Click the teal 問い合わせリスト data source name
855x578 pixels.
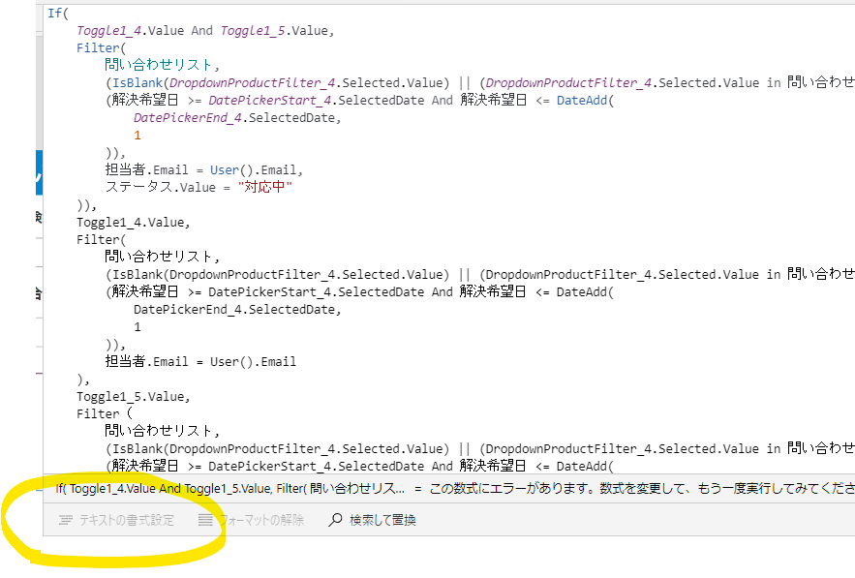coord(158,65)
